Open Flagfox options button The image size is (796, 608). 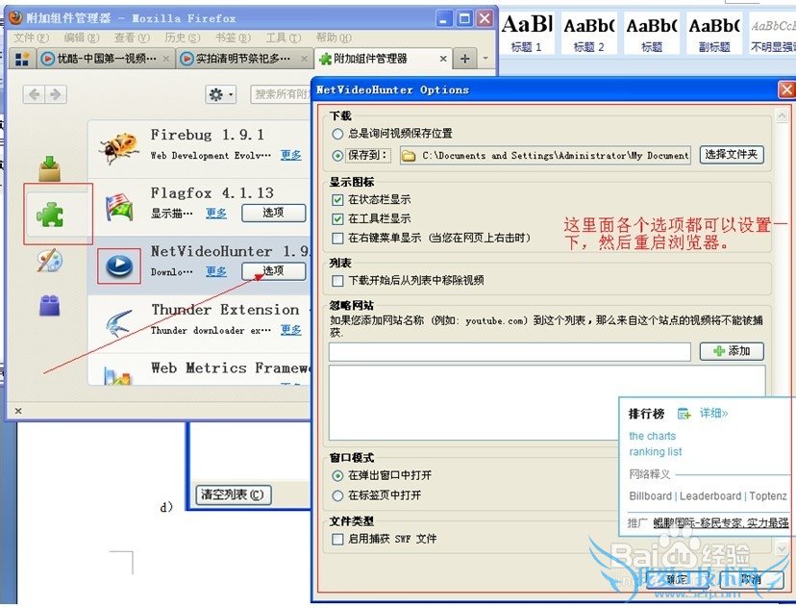[274, 213]
